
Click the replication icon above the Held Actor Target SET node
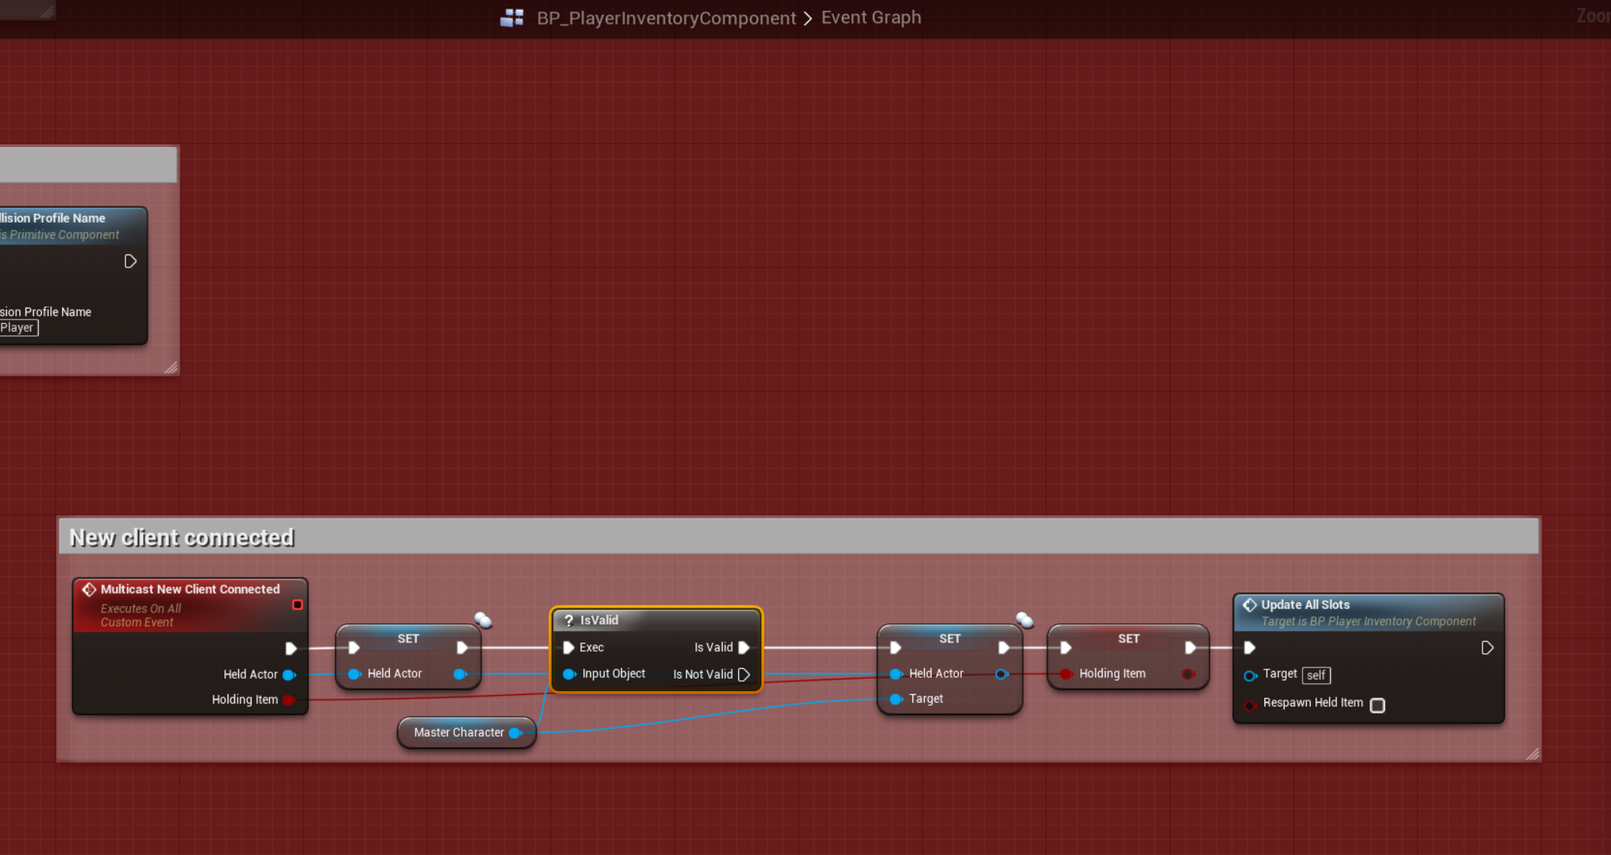pos(1024,620)
